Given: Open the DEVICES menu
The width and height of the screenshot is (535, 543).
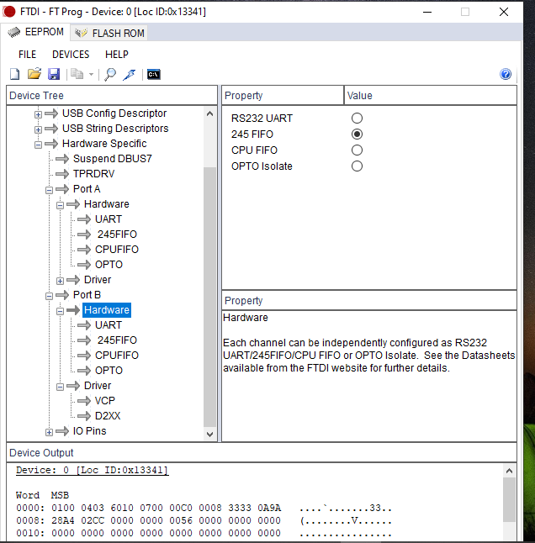Looking at the screenshot, I should click(x=71, y=55).
